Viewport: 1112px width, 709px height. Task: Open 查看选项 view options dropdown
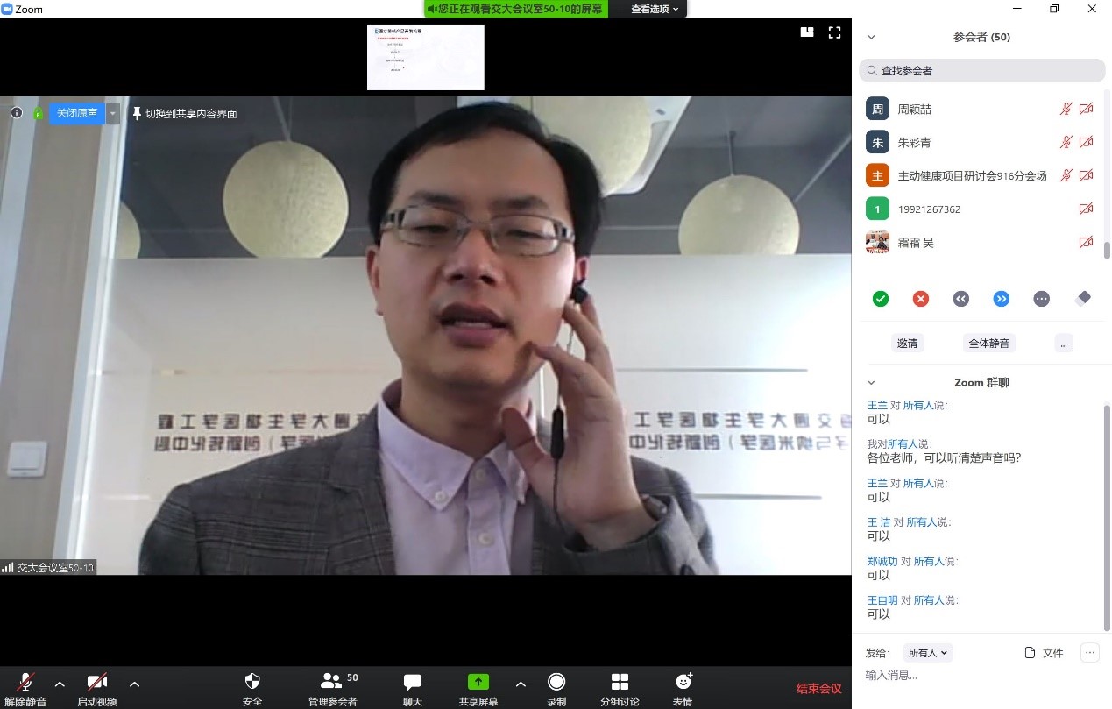[655, 9]
